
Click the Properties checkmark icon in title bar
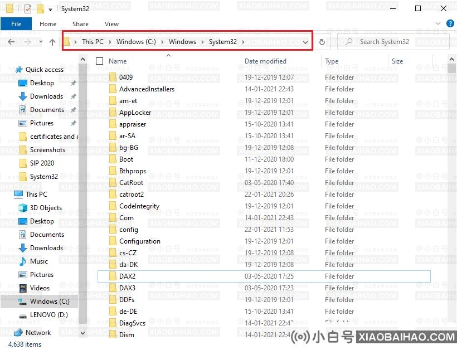28,9
